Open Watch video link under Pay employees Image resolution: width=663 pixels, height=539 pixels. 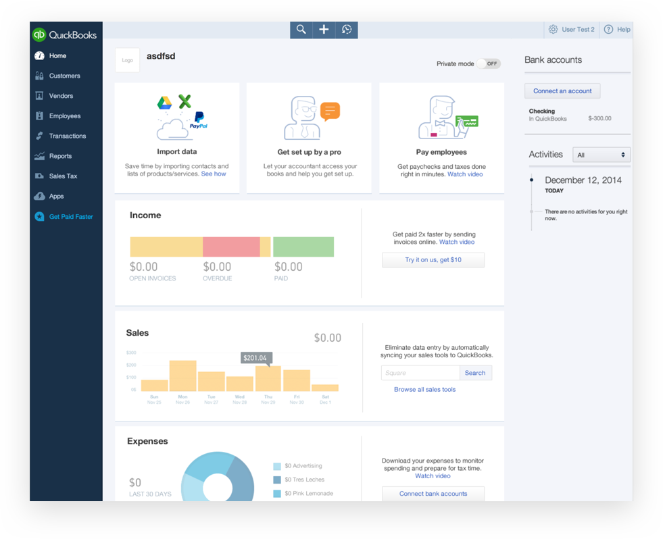pyautogui.click(x=465, y=174)
